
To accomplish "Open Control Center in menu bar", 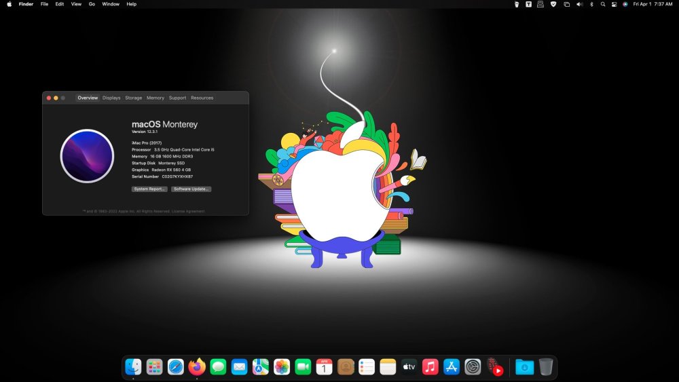I will [614, 4].
